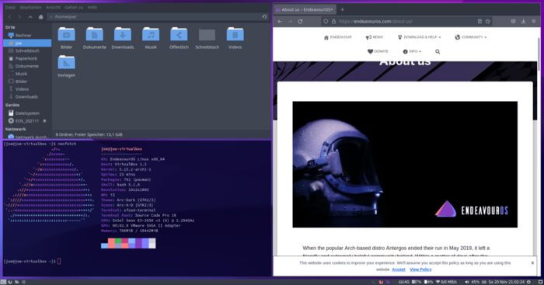Expand the Download & Help dropdown
Screen dimensions: 544x285
419,37
